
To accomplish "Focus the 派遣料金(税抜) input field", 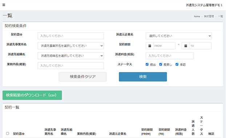I will [x=170, y=56].
